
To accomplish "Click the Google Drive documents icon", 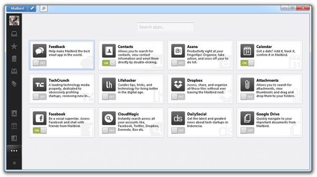I will click(247, 118).
